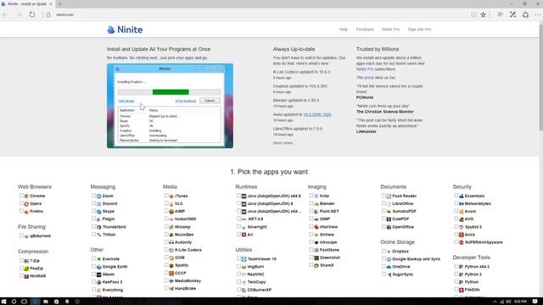Click the Thunderbird label
This screenshot has width=543, height=305.
pyautogui.click(x=114, y=227)
